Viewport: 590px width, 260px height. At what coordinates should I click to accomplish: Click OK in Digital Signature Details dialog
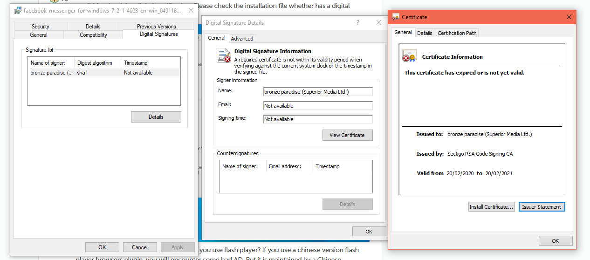pyautogui.click(x=369, y=232)
